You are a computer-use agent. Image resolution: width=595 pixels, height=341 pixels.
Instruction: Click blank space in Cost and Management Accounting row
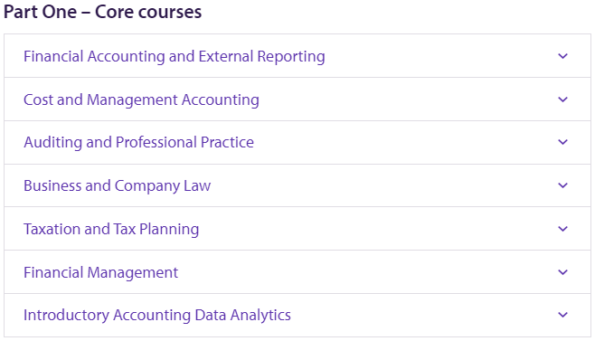click(x=406, y=99)
